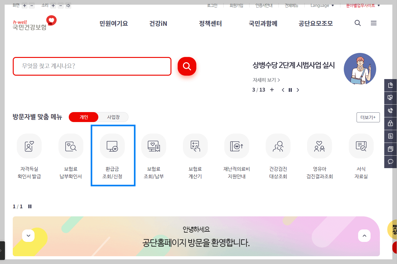Open the Language dropdown
The height and width of the screenshot is (264, 397).
point(322,5)
